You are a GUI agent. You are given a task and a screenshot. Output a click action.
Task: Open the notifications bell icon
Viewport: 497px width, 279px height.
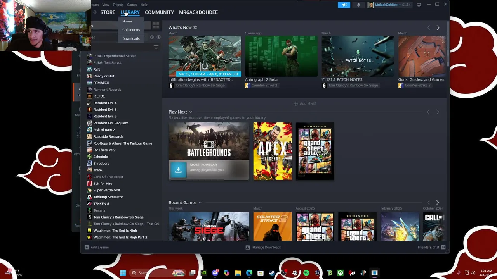tap(358, 5)
